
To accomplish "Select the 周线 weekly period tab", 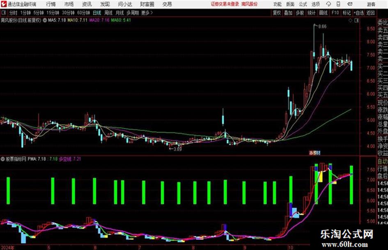I will (x=108, y=13).
